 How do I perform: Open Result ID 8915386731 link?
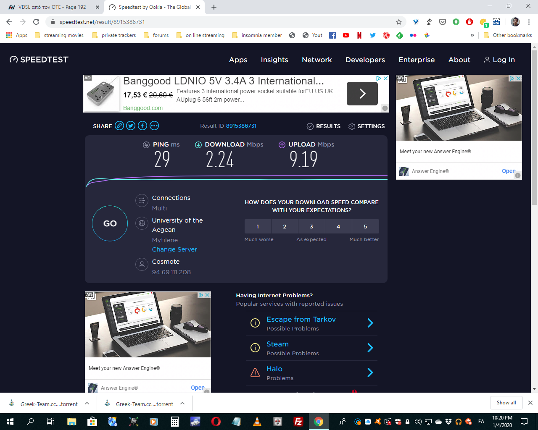[241, 126]
